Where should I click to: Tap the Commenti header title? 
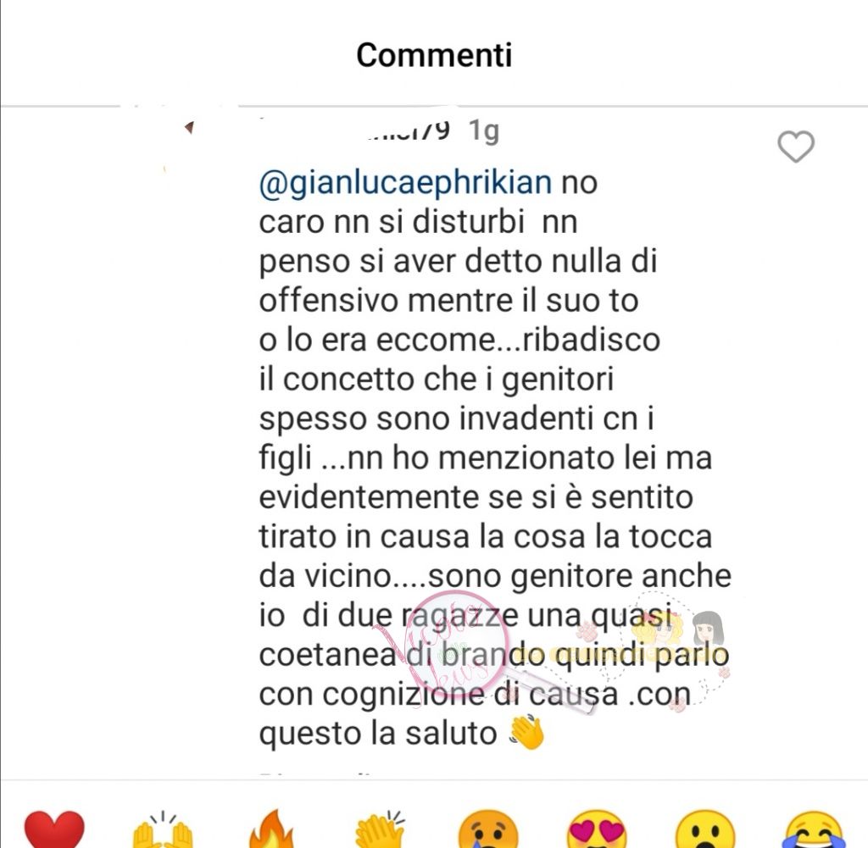click(x=434, y=55)
